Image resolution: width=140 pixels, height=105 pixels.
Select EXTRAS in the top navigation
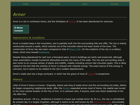[114, 4]
